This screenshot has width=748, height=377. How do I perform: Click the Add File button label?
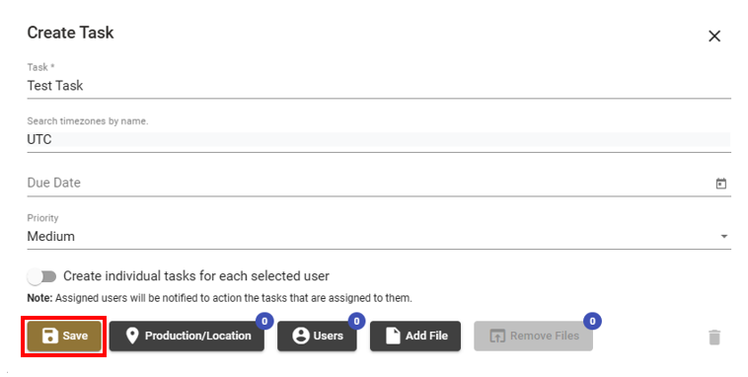click(427, 336)
